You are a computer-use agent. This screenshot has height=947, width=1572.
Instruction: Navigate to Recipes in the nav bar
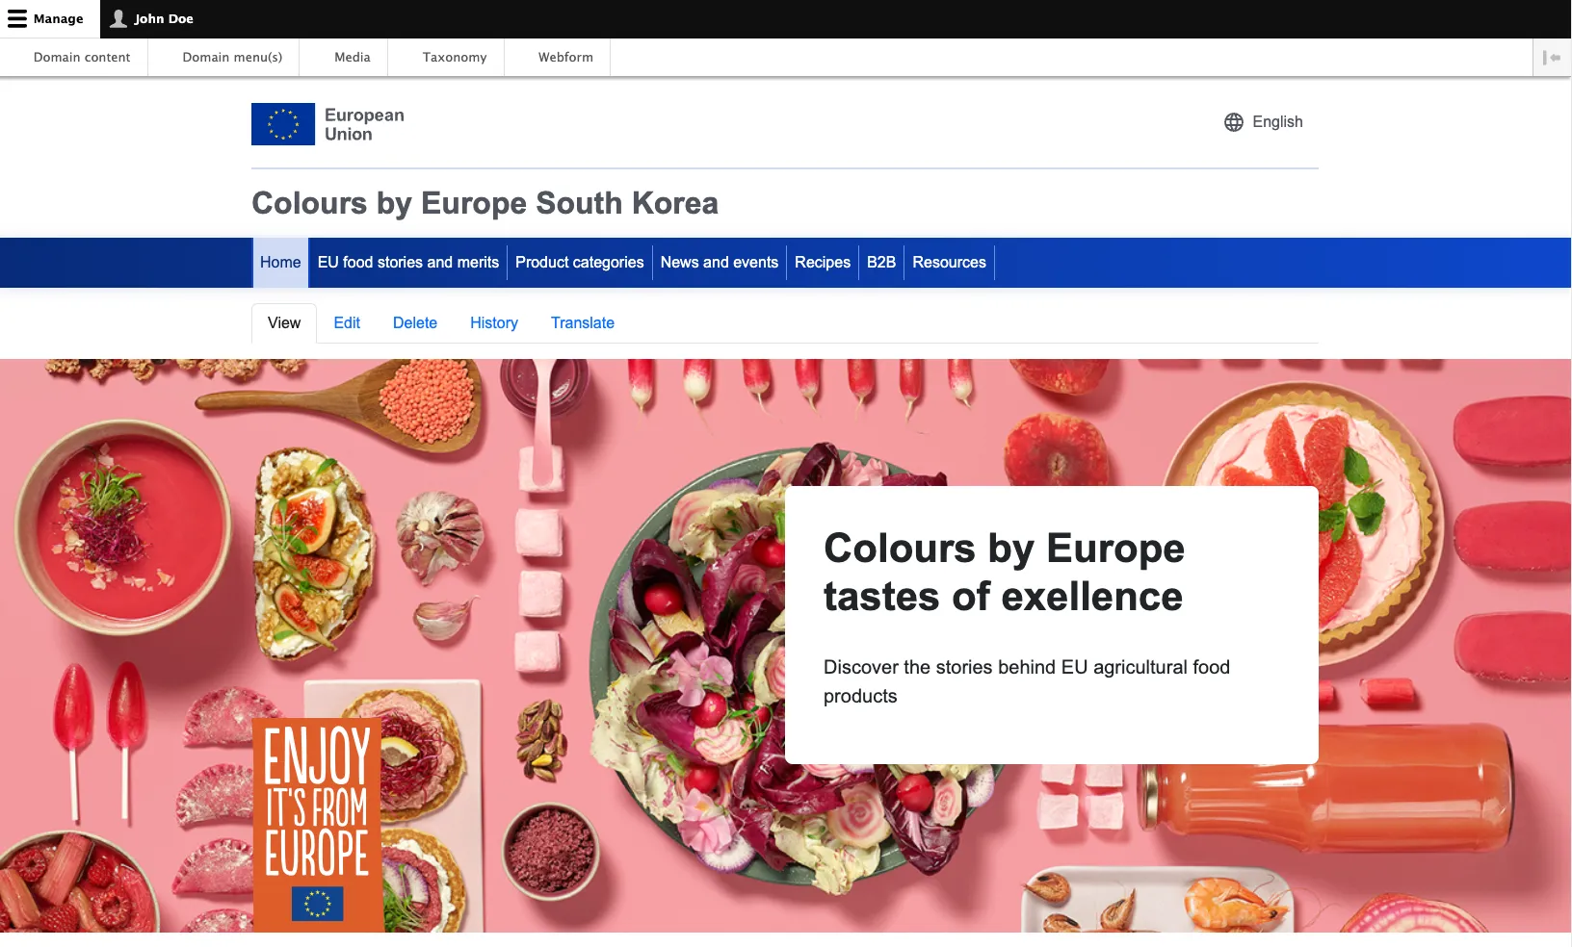[x=822, y=263]
